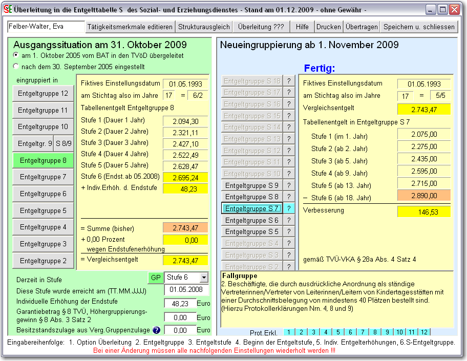Select Entgeltgruppe 10
Image resolution: width=467 pixels, height=361 pixels.
coord(43,127)
